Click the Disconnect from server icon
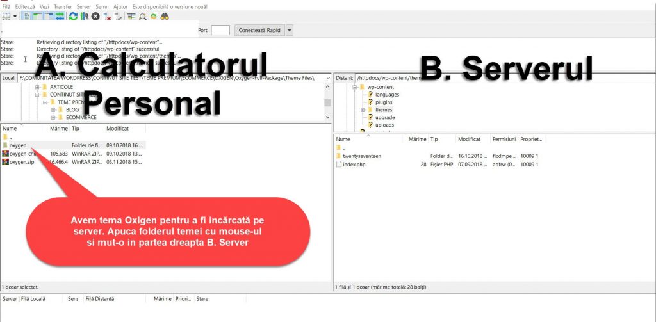 point(107,16)
